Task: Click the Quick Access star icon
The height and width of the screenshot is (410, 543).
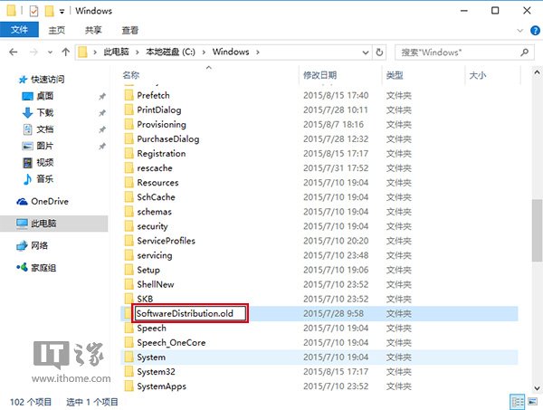Action: [24, 78]
